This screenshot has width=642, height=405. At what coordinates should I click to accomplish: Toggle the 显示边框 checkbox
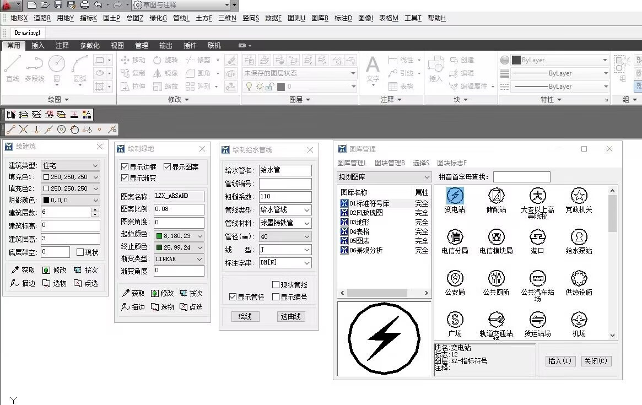[125, 167]
